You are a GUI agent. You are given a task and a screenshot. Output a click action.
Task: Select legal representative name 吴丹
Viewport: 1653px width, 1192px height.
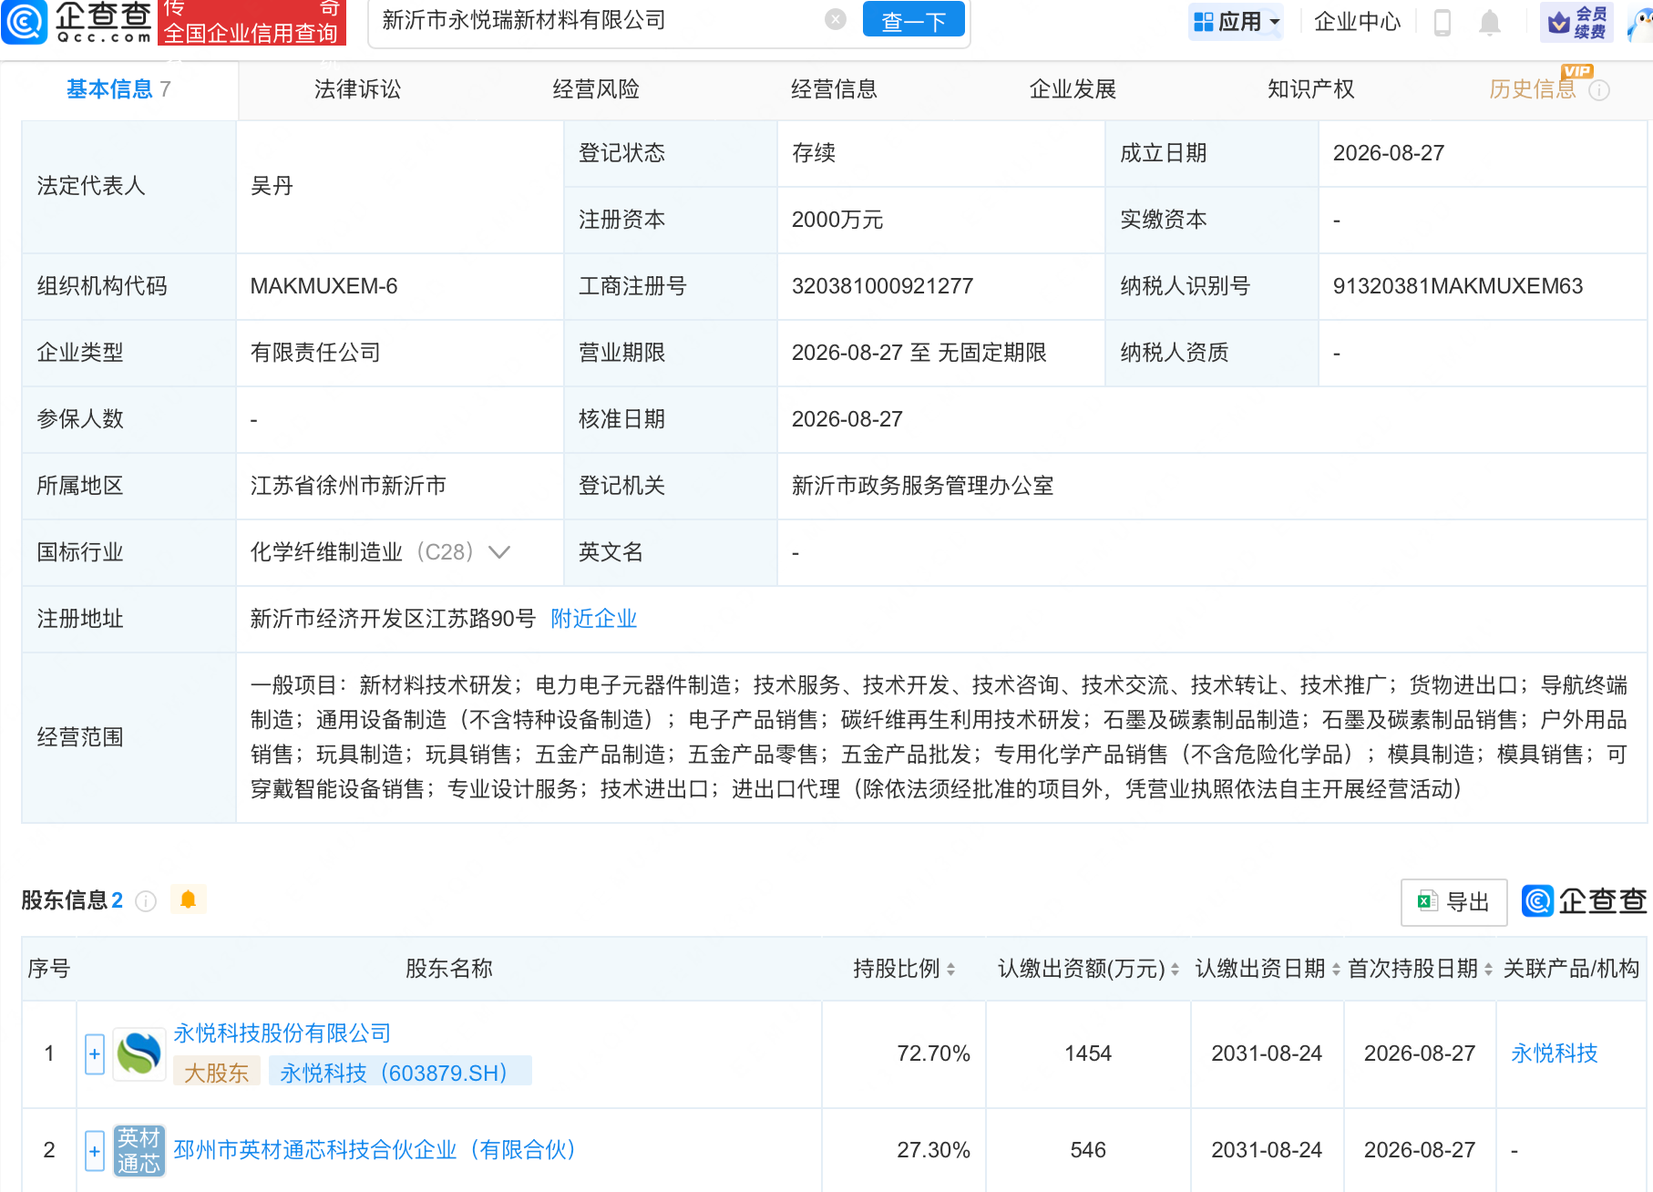[272, 186]
